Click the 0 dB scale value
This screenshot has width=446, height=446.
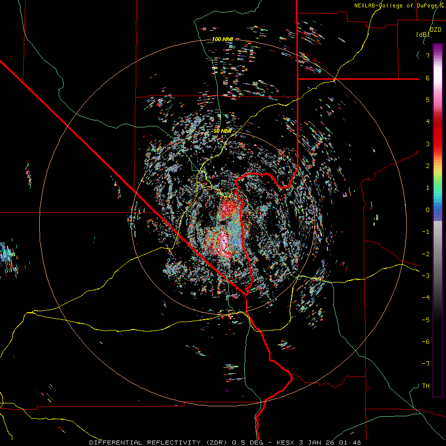tap(428, 210)
